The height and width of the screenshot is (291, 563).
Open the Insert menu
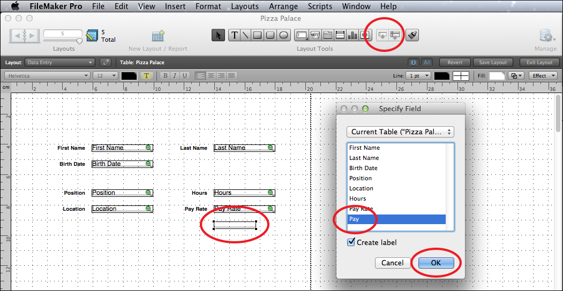(x=175, y=6)
